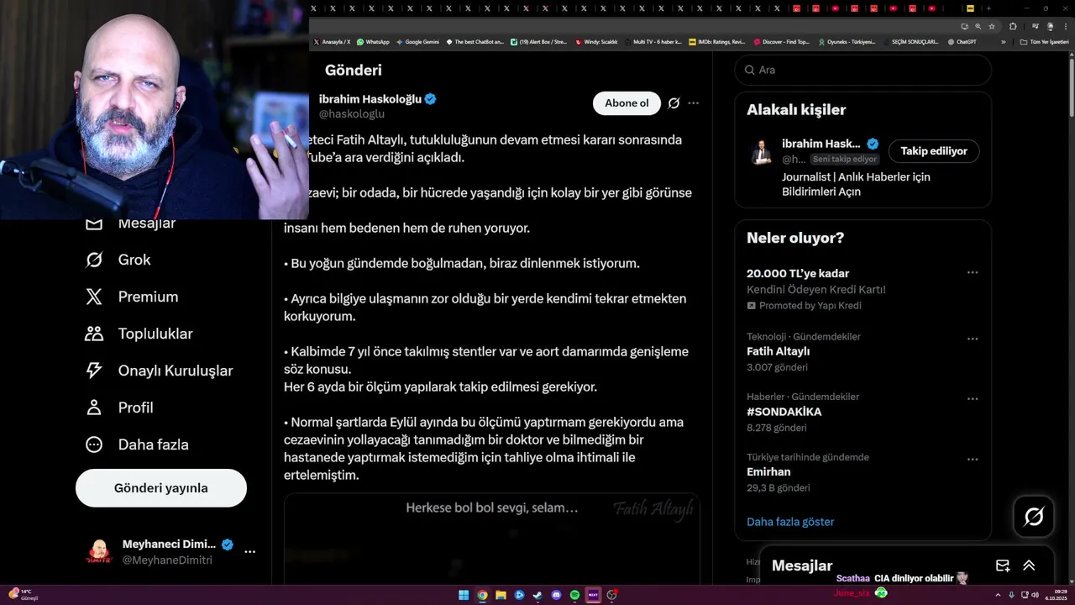The height and width of the screenshot is (605, 1075).
Task: Open Multi TV bookmark
Action: click(x=653, y=41)
